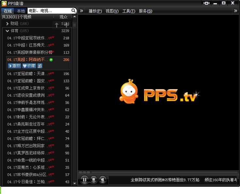
Task: Click the search magnifier icon
Action: click(x=73, y=11)
